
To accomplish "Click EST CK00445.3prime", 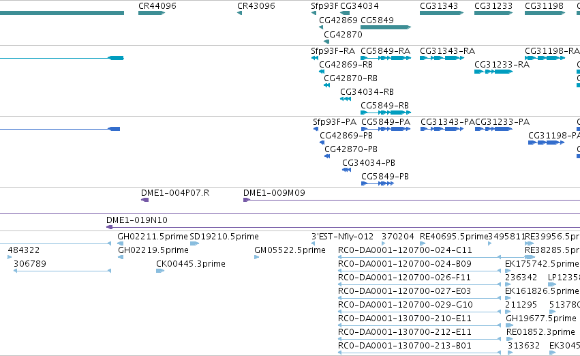I will point(191,264).
